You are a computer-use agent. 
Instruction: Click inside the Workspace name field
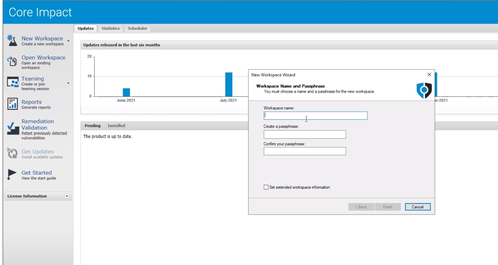pos(315,115)
